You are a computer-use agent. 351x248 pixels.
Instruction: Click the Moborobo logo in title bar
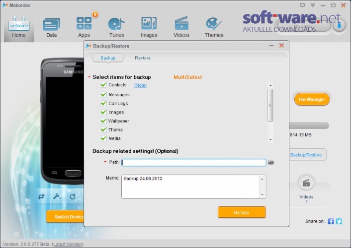5,5
